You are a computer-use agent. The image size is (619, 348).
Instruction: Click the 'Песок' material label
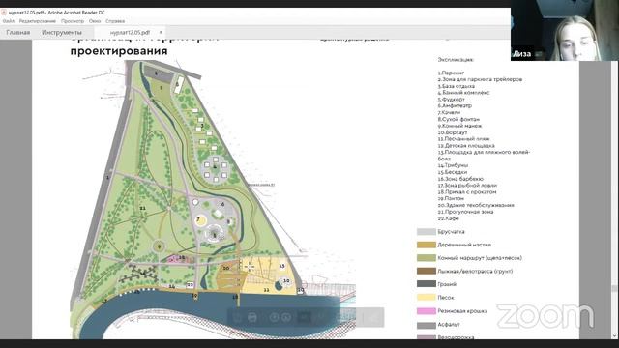446,298
